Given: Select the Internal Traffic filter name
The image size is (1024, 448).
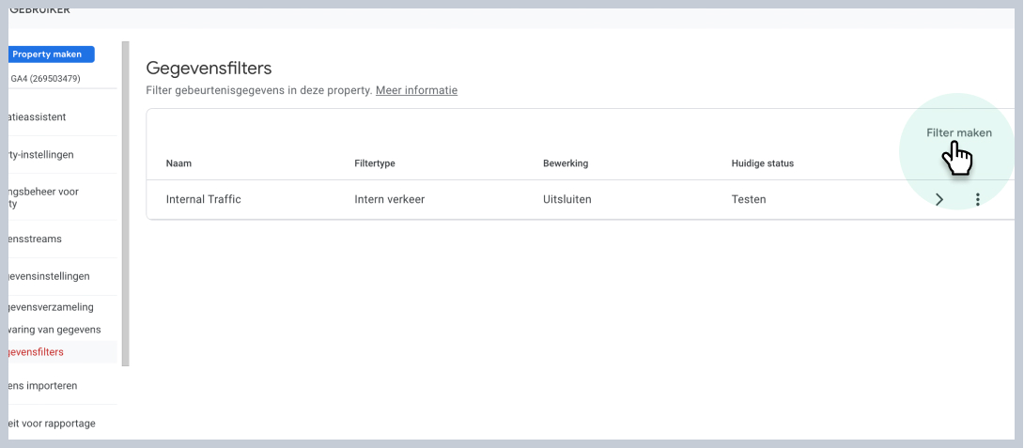Looking at the screenshot, I should (x=203, y=199).
